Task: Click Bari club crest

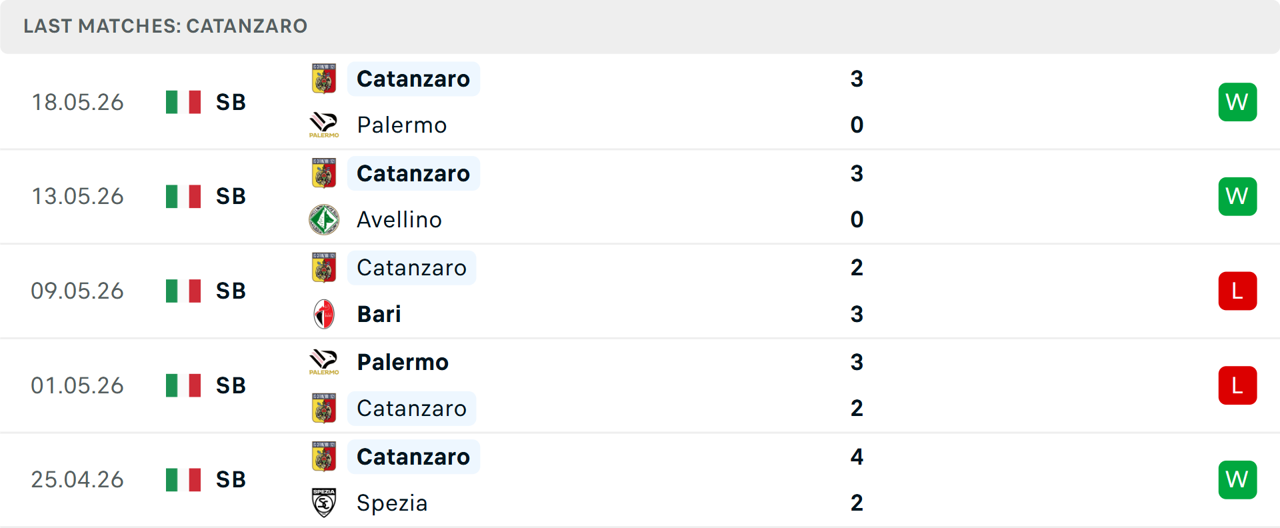Action: (324, 314)
